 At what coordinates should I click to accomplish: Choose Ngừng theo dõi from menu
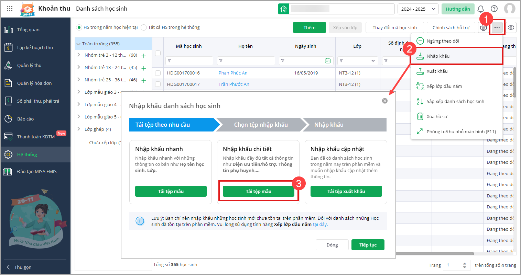[x=457, y=41]
